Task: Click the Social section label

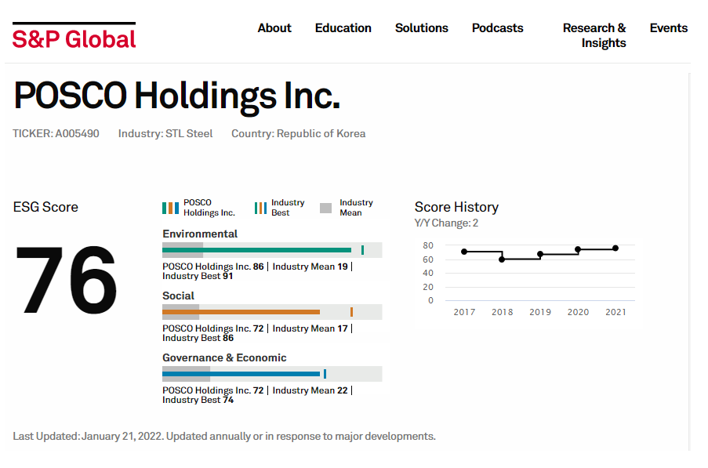Action: [178, 296]
